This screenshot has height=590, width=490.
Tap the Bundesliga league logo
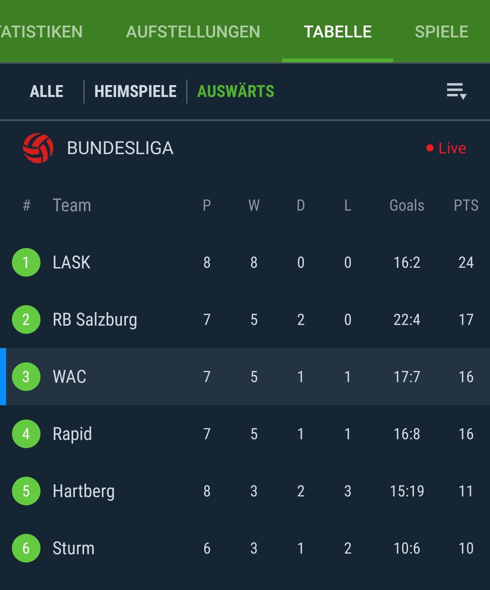pos(38,148)
